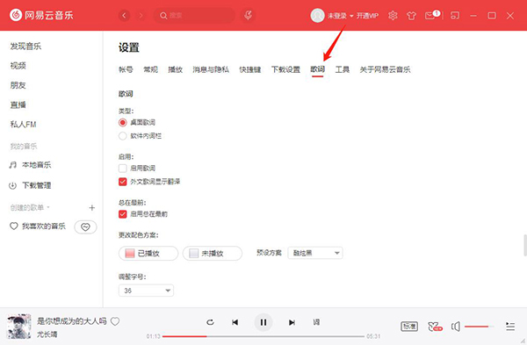The image size is (527, 345).
Task: Open the skin theme shirt icon
Action: point(411,16)
